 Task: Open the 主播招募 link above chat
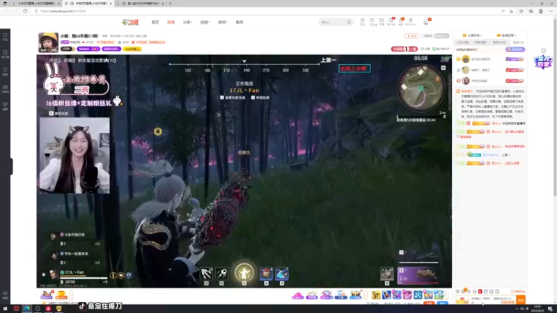473,35
